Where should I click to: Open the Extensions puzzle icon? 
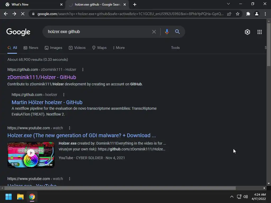pyautogui.click(x=248, y=14)
